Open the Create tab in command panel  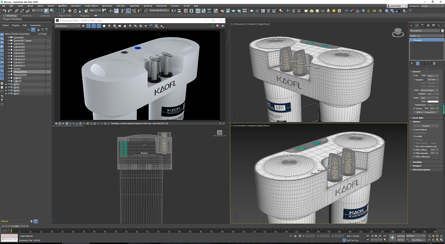[x=411, y=25]
